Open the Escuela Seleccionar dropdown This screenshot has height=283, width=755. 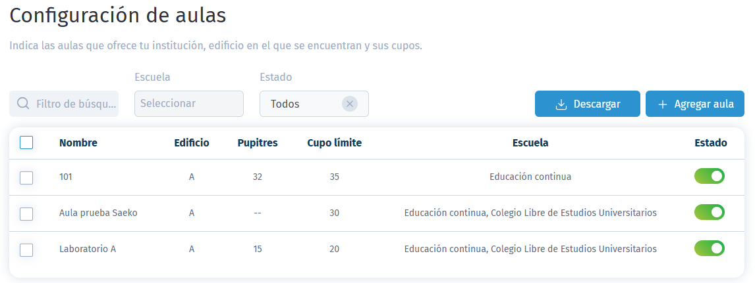pos(188,104)
